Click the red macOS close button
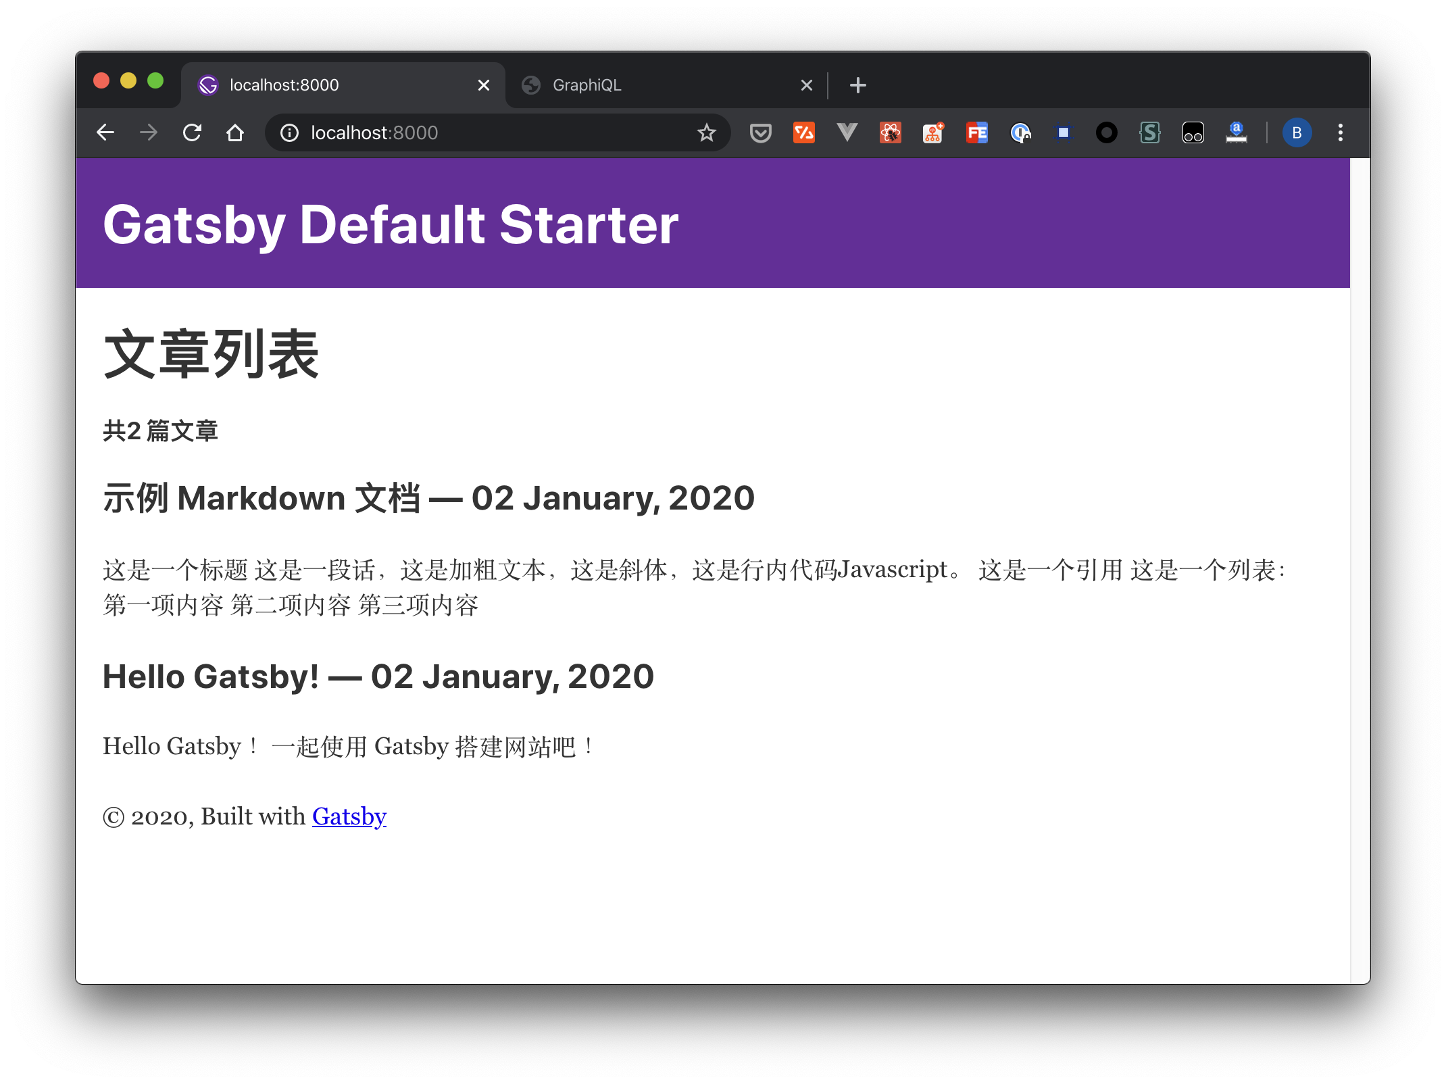This screenshot has height=1084, width=1446. (x=101, y=81)
